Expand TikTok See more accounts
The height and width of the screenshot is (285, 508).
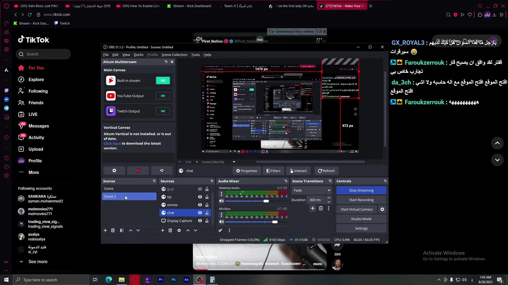tap(38, 262)
